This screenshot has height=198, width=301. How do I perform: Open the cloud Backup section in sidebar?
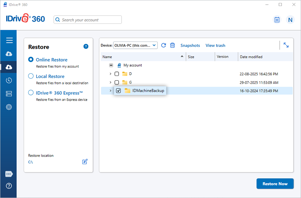9,54
